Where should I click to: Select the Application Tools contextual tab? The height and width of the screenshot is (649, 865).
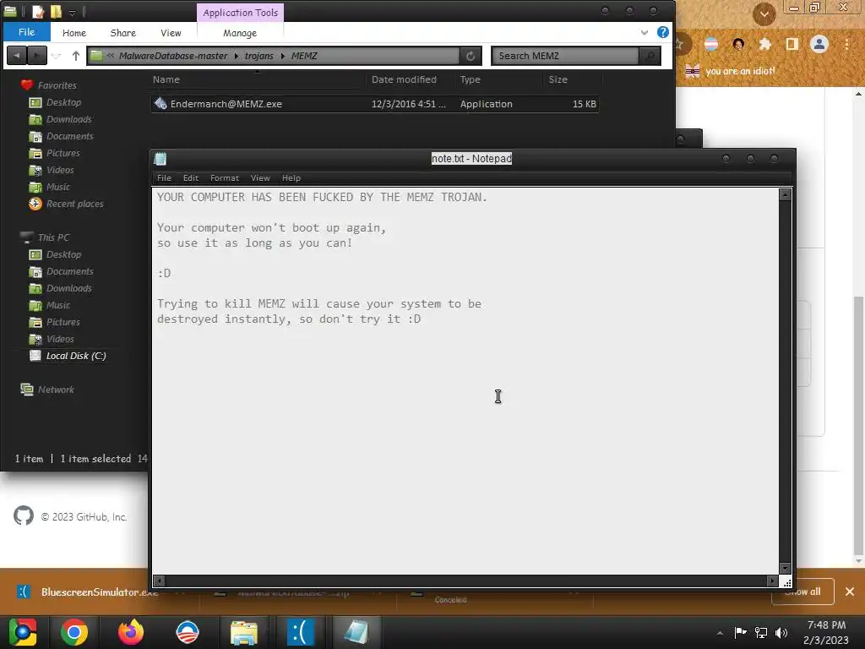point(240,13)
